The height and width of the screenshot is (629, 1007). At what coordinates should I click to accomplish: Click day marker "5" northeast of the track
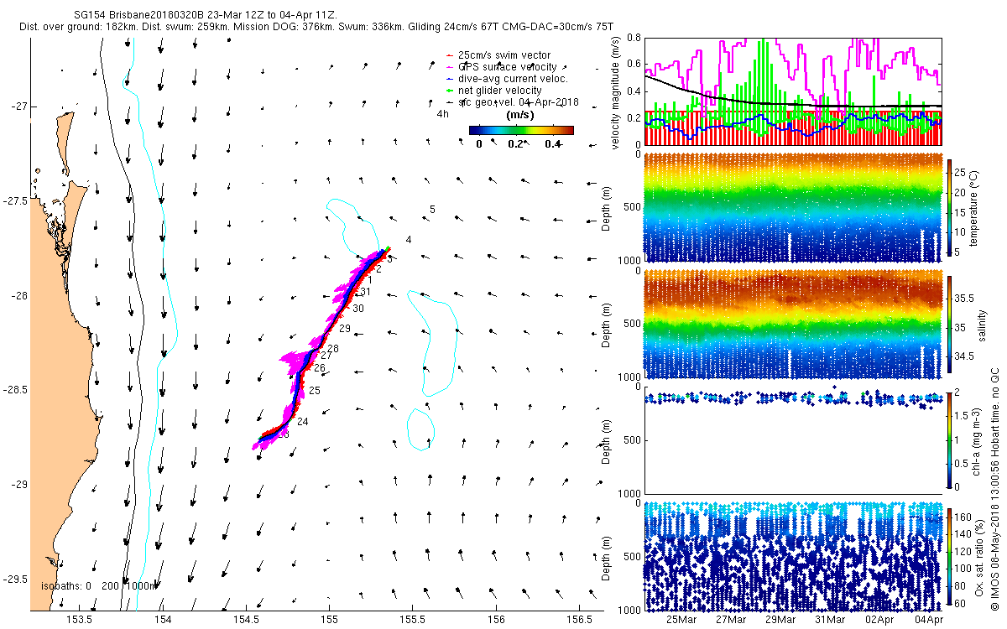(x=431, y=210)
